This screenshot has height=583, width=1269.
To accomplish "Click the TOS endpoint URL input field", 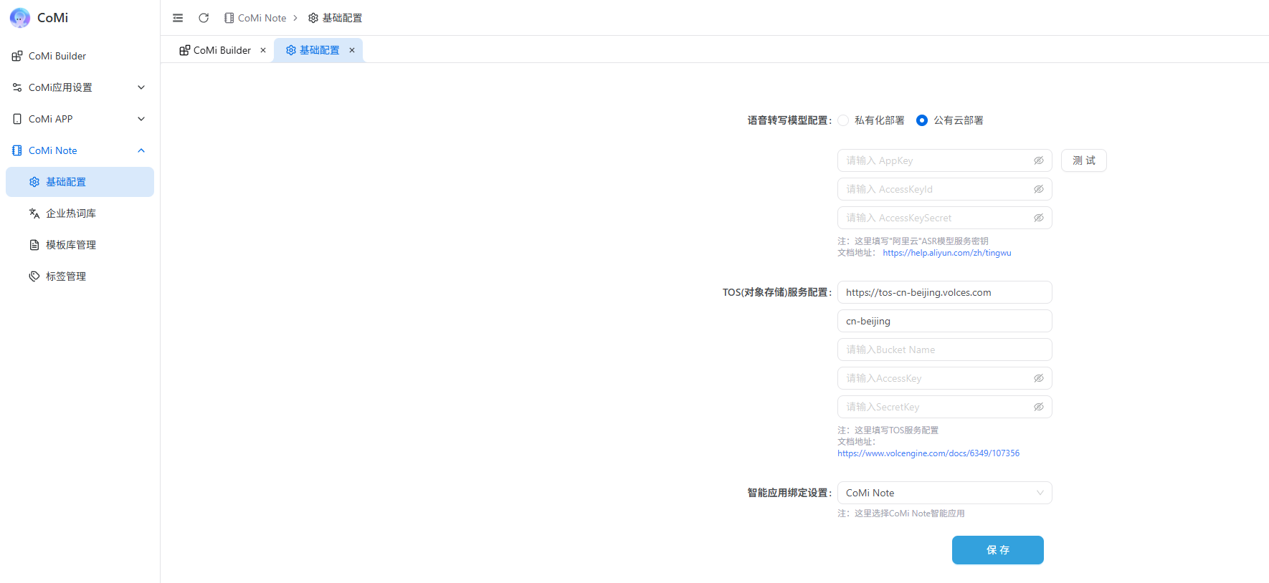I will pyautogui.click(x=944, y=292).
